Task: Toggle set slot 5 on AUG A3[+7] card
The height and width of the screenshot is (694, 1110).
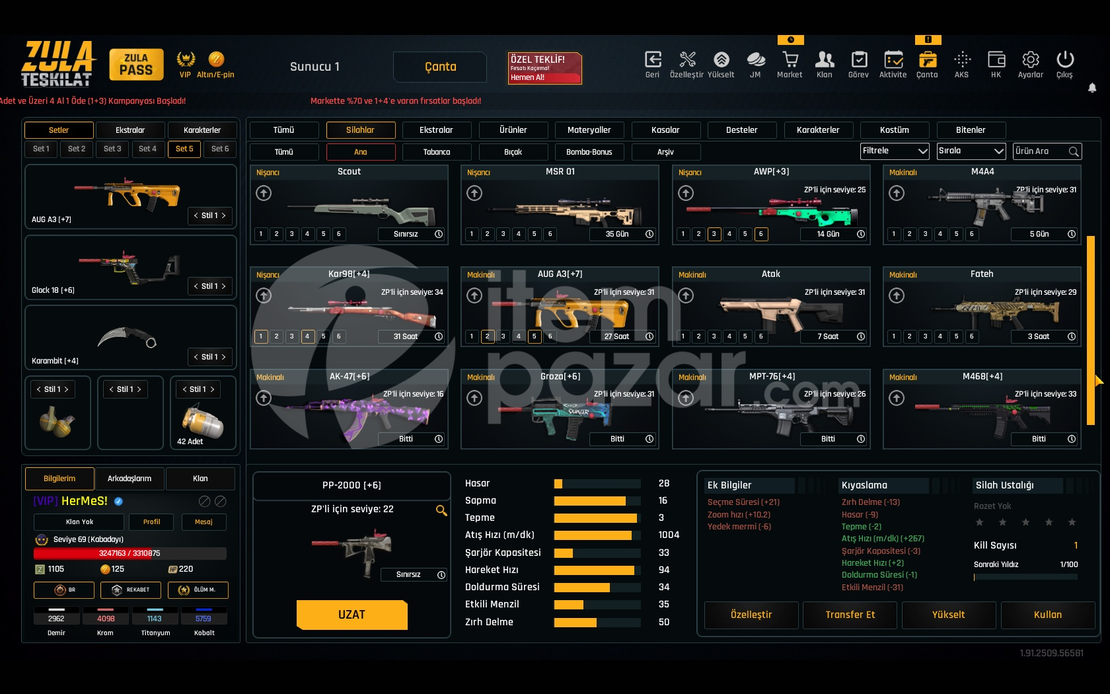Action: 535,336
